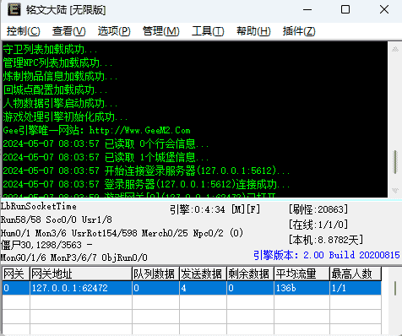Image resolution: width=402 pixels, height=336 pixels.
Task: Click the Run58/58 Soc0/0 Usr1/8 status line
Action: click(x=57, y=219)
